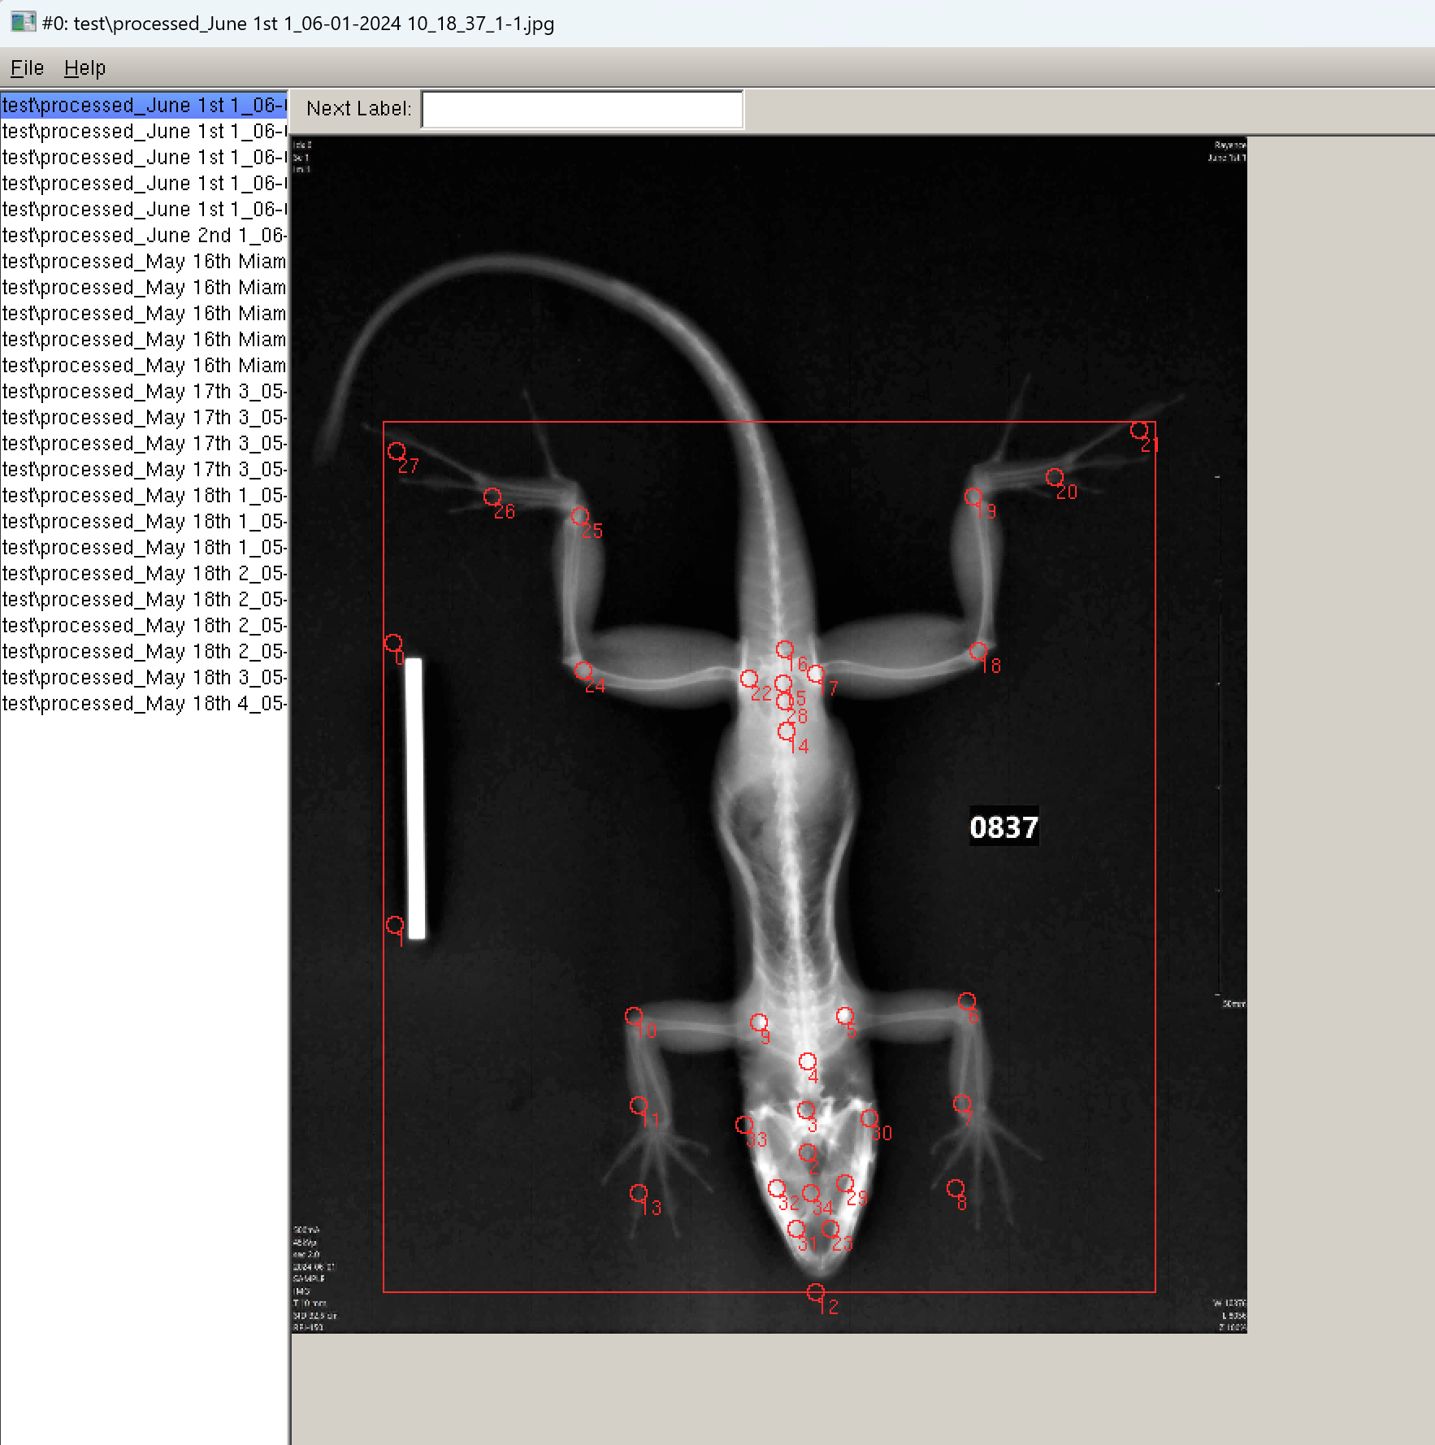1435x1445 pixels.
Task: Open the Help menu
Action: (85, 68)
